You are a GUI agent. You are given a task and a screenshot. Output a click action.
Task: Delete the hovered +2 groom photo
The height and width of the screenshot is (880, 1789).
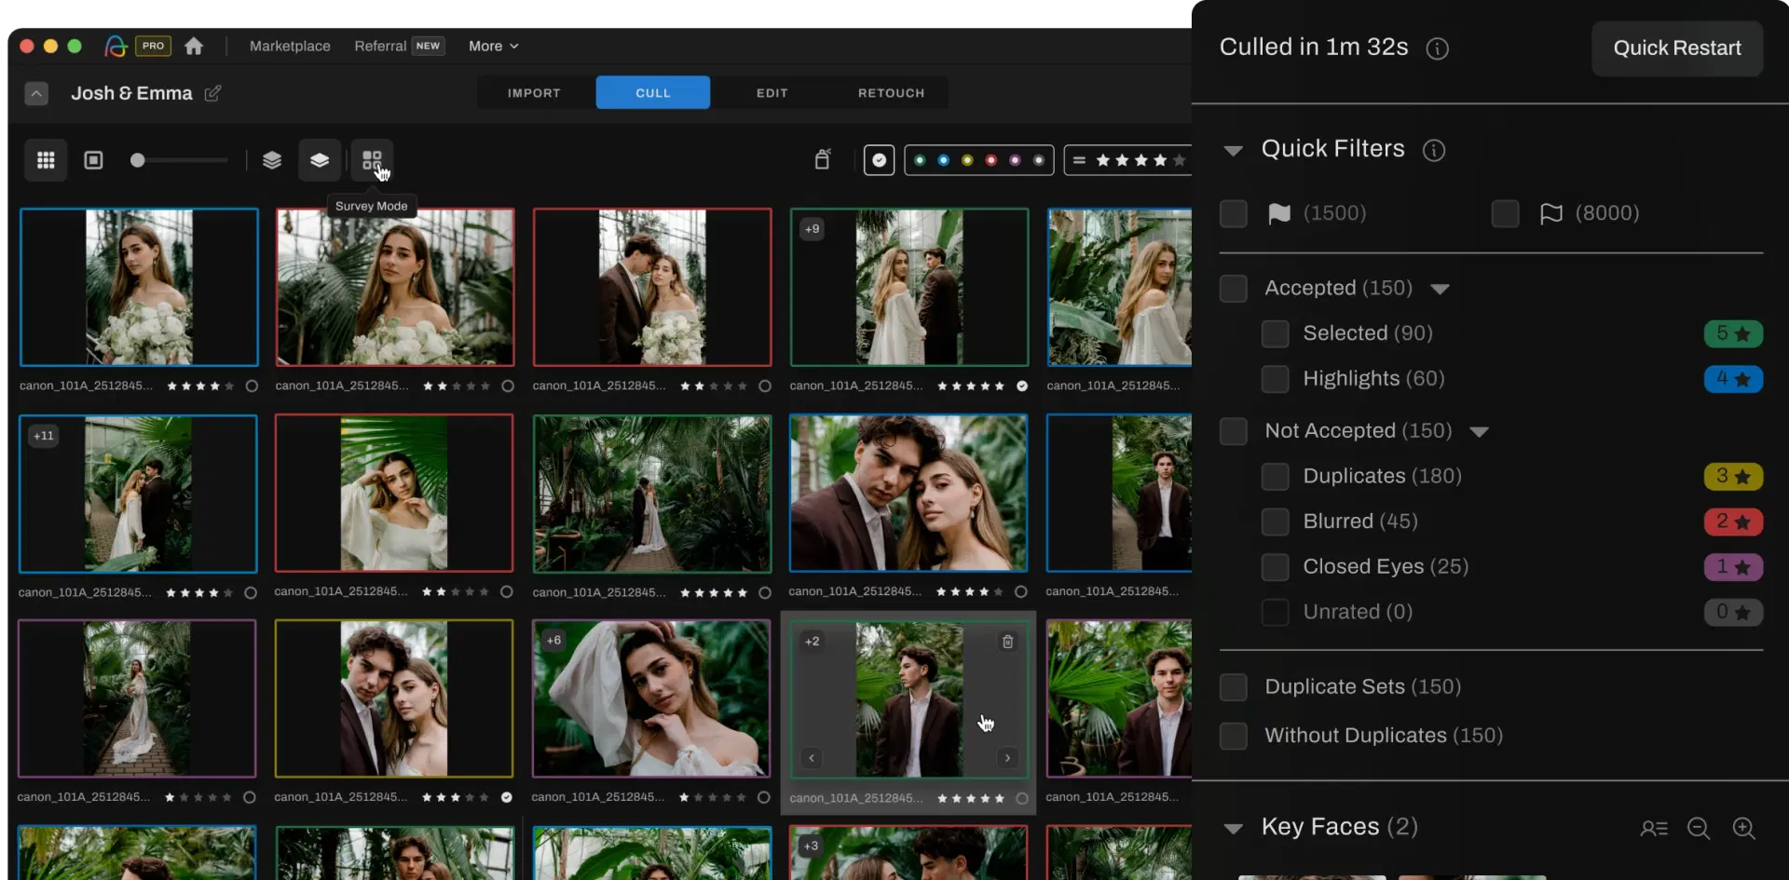click(1007, 642)
